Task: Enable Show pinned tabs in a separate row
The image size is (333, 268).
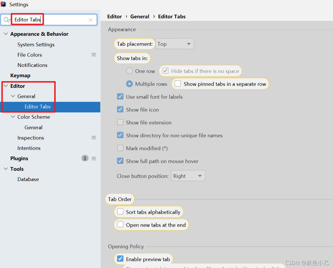Action: [x=177, y=84]
